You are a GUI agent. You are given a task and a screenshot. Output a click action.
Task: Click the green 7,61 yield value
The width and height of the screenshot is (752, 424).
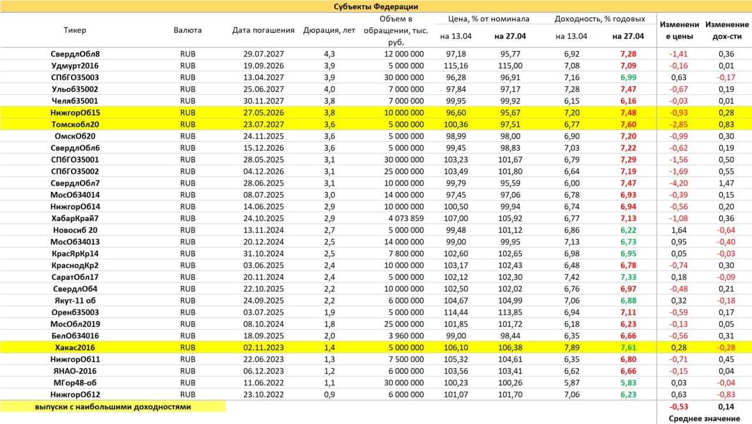[628, 348]
